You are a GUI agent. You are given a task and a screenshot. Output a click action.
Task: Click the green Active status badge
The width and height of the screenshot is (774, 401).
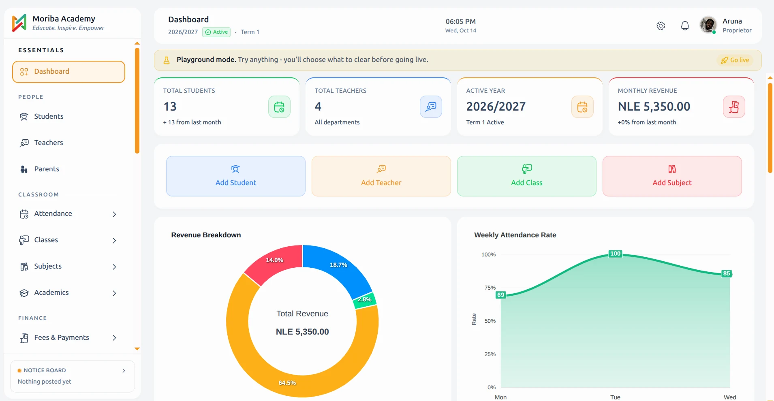click(216, 32)
